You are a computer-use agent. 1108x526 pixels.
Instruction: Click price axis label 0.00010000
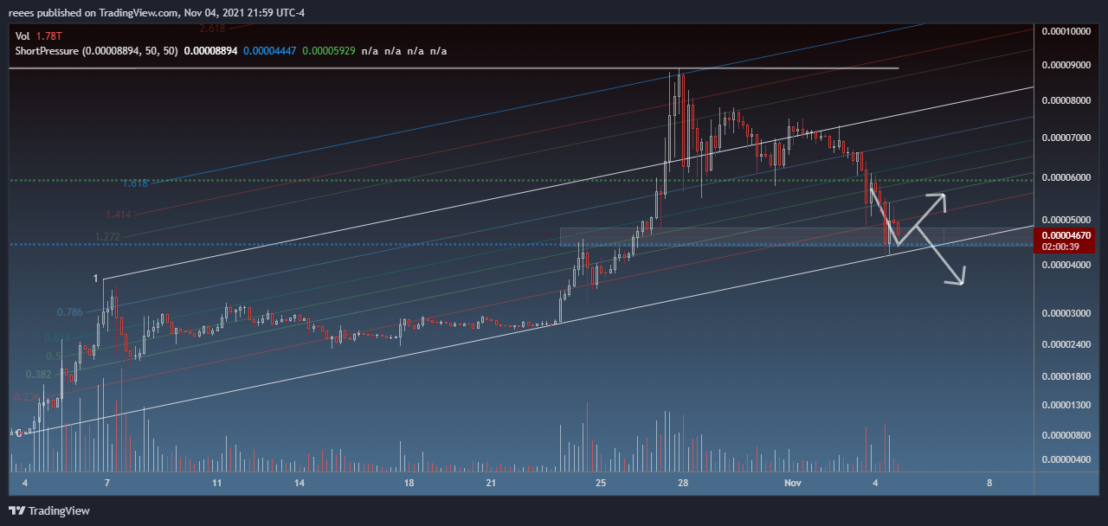1066,32
